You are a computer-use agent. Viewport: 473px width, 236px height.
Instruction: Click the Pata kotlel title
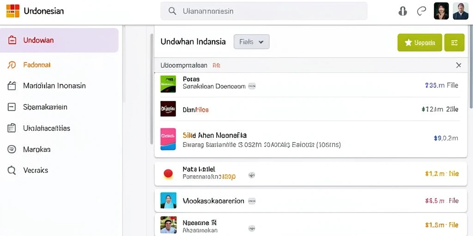pyautogui.click(x=199, y=169)
